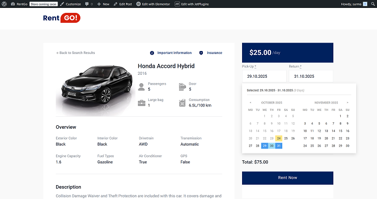Viewport: 377px width, 199px height.
Task: Select November 1 in calendar
Action: point(340,116)
